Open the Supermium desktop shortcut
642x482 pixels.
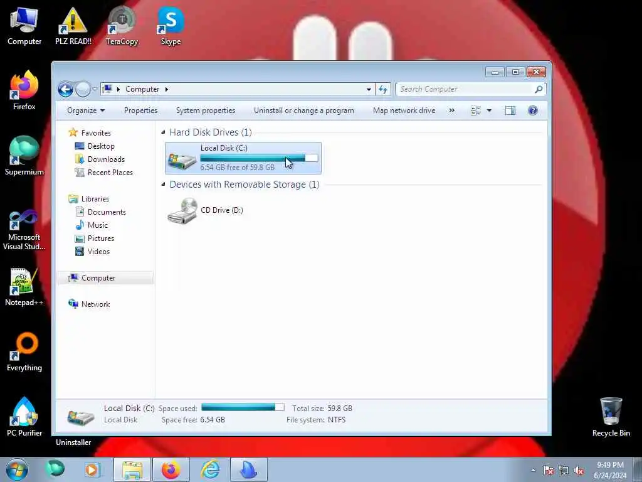24,156
